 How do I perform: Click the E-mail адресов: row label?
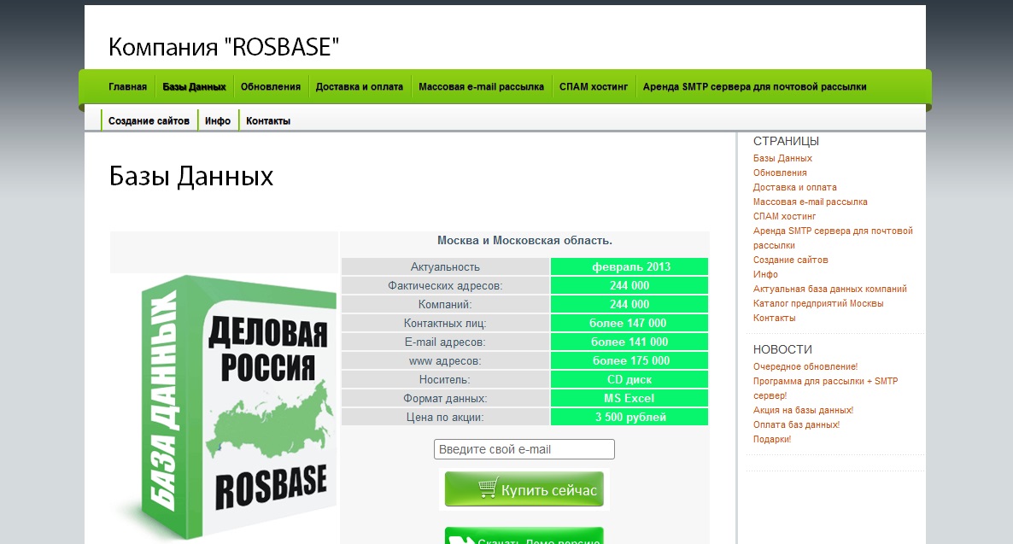tap(445, 342)
